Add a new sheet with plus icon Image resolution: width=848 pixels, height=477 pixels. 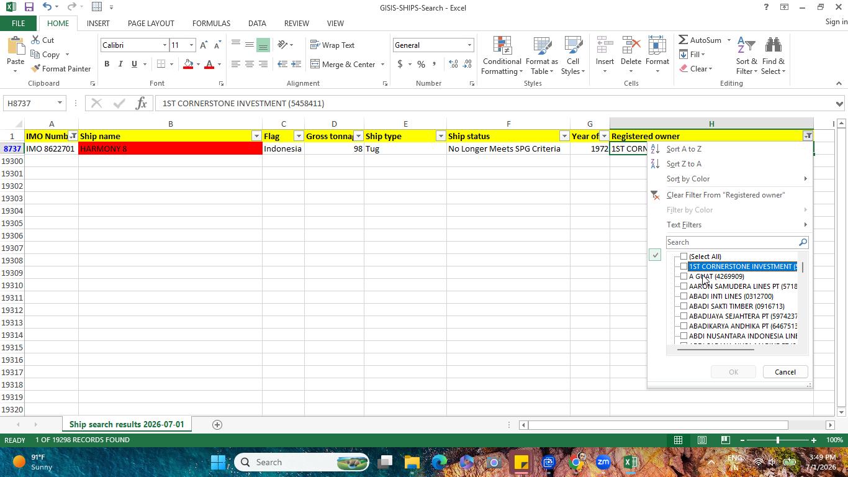[217, 425]
